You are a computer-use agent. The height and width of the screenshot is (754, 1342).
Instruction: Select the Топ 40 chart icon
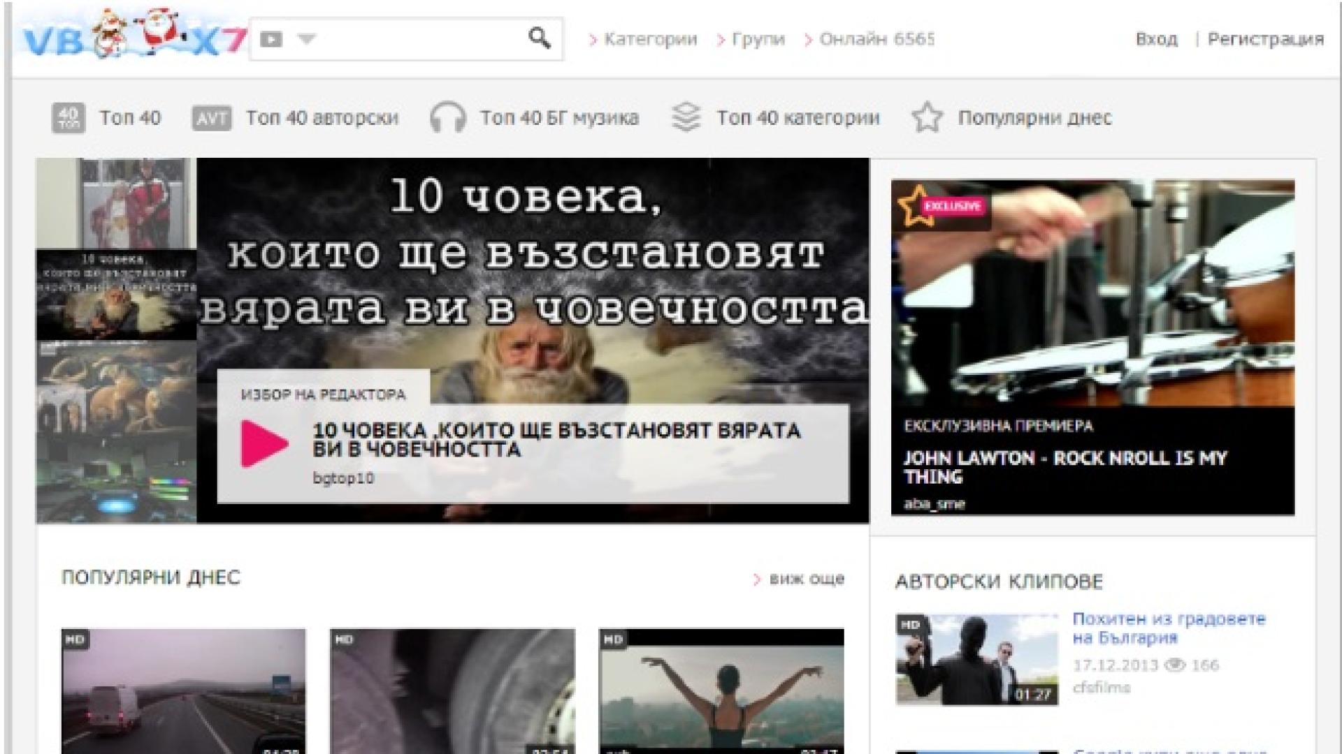click(x=70, y=117)
